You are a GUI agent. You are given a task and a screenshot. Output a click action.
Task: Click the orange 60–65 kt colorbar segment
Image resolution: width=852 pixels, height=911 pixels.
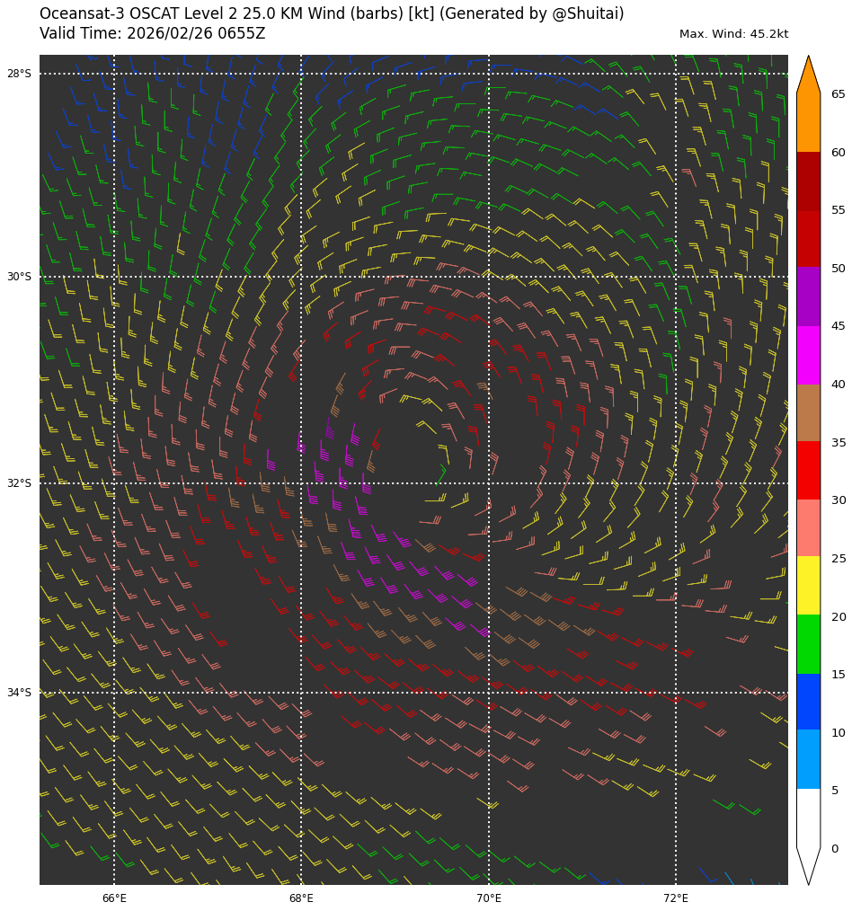pyautogui.click(x=808, y=123)
